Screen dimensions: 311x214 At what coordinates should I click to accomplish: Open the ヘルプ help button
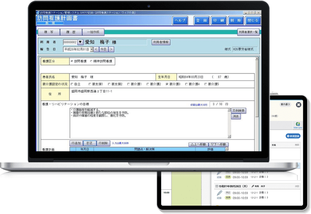pos(180,21)
